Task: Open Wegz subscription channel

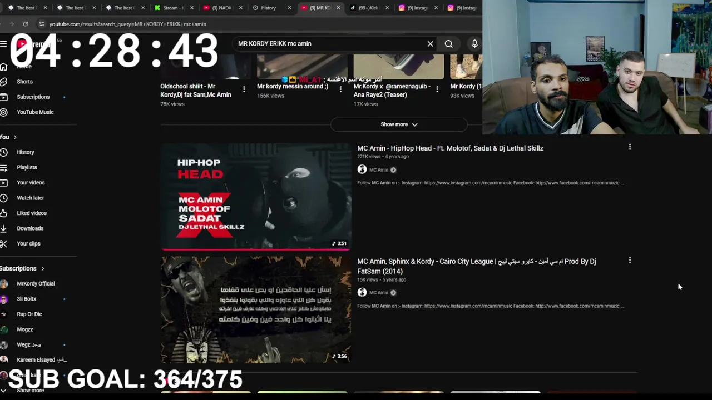Action: [28, 345]
